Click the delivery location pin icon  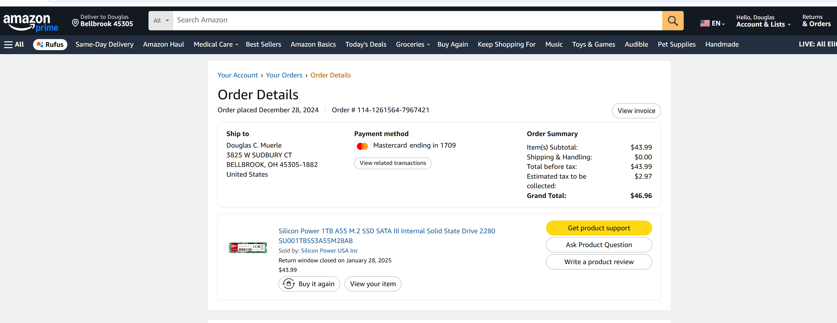click(x=75, y=23)
